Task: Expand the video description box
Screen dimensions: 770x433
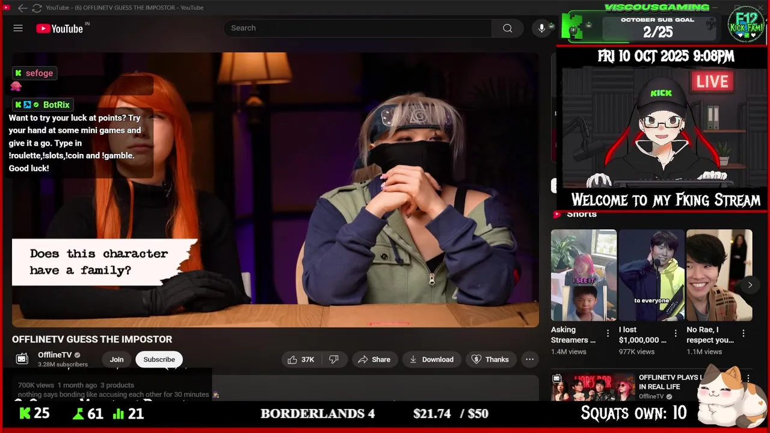Action: (276, 388)
